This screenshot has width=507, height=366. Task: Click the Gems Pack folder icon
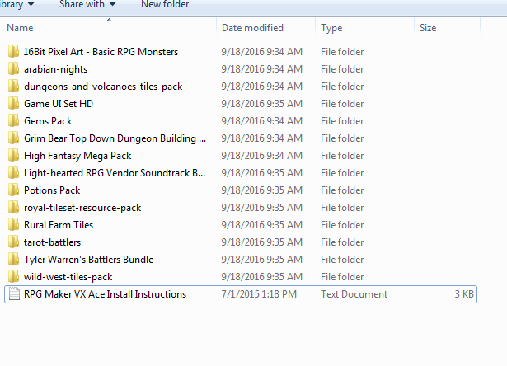(x=13, y=121)
